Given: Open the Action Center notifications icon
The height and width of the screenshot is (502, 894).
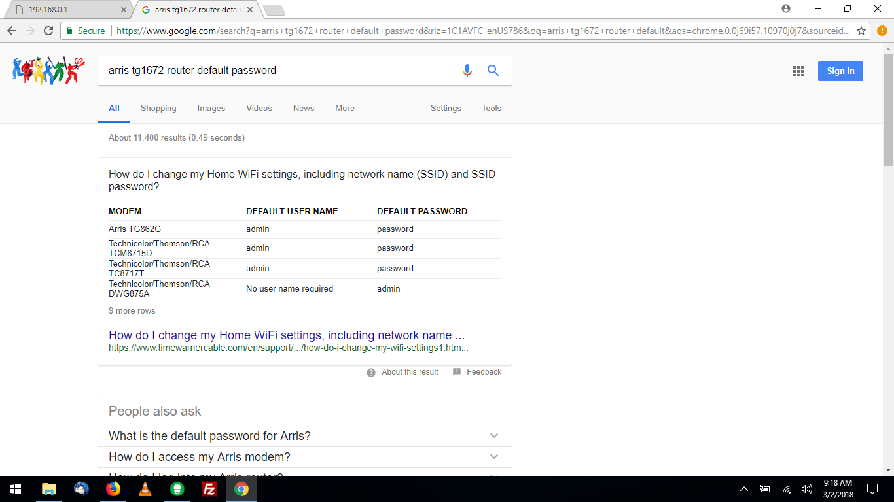Looking at the screenshot, I should [872, 489].
